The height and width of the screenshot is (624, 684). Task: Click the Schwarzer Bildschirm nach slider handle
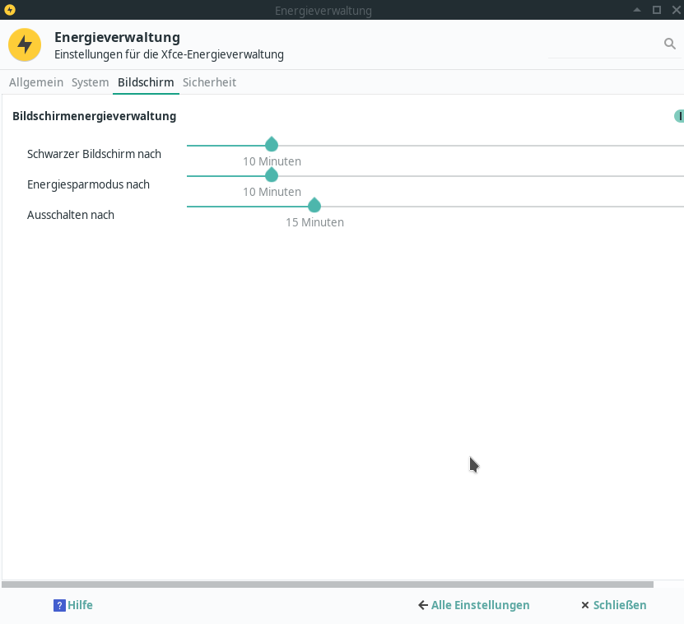[272, 145]
